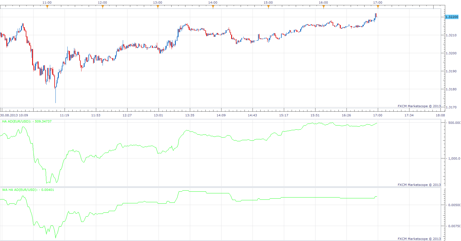Select the orange triangle marker at 13:00
This screenshot has width=461, height=241.
tap(158, 7)
